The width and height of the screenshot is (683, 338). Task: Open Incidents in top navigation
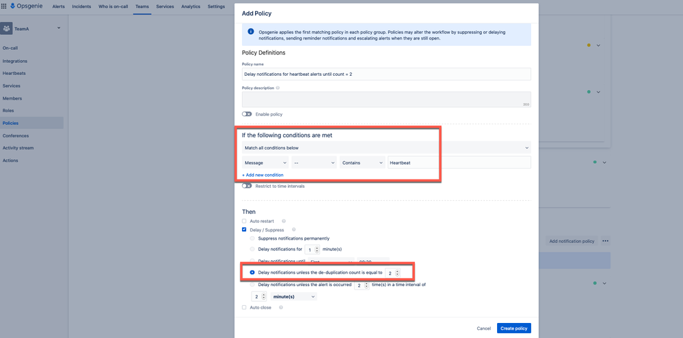click(81, 7)
